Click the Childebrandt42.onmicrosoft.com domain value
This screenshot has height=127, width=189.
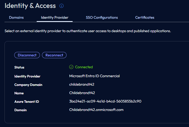pos(96,110)
